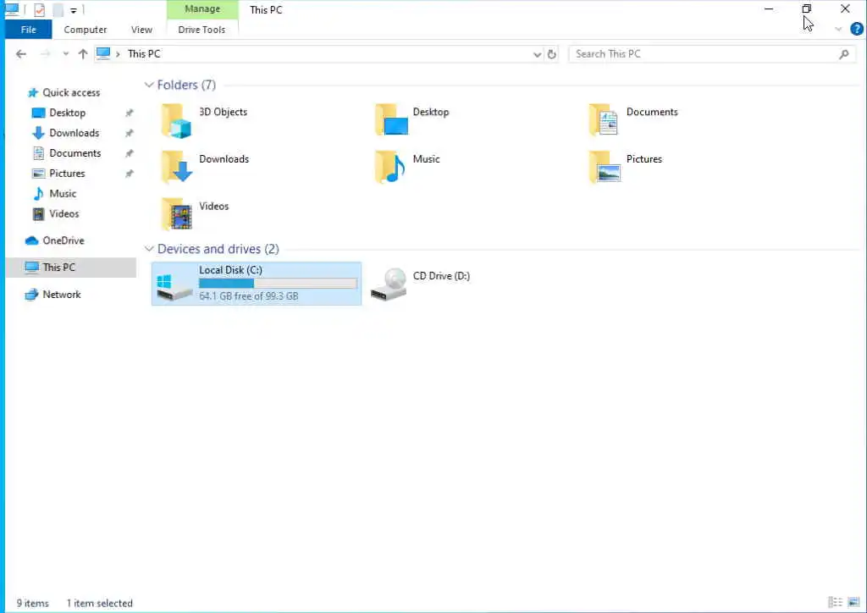Click the Manage contextual tab header
The width and height of the screenshot is (867, 613).
[x=202, y=9]
